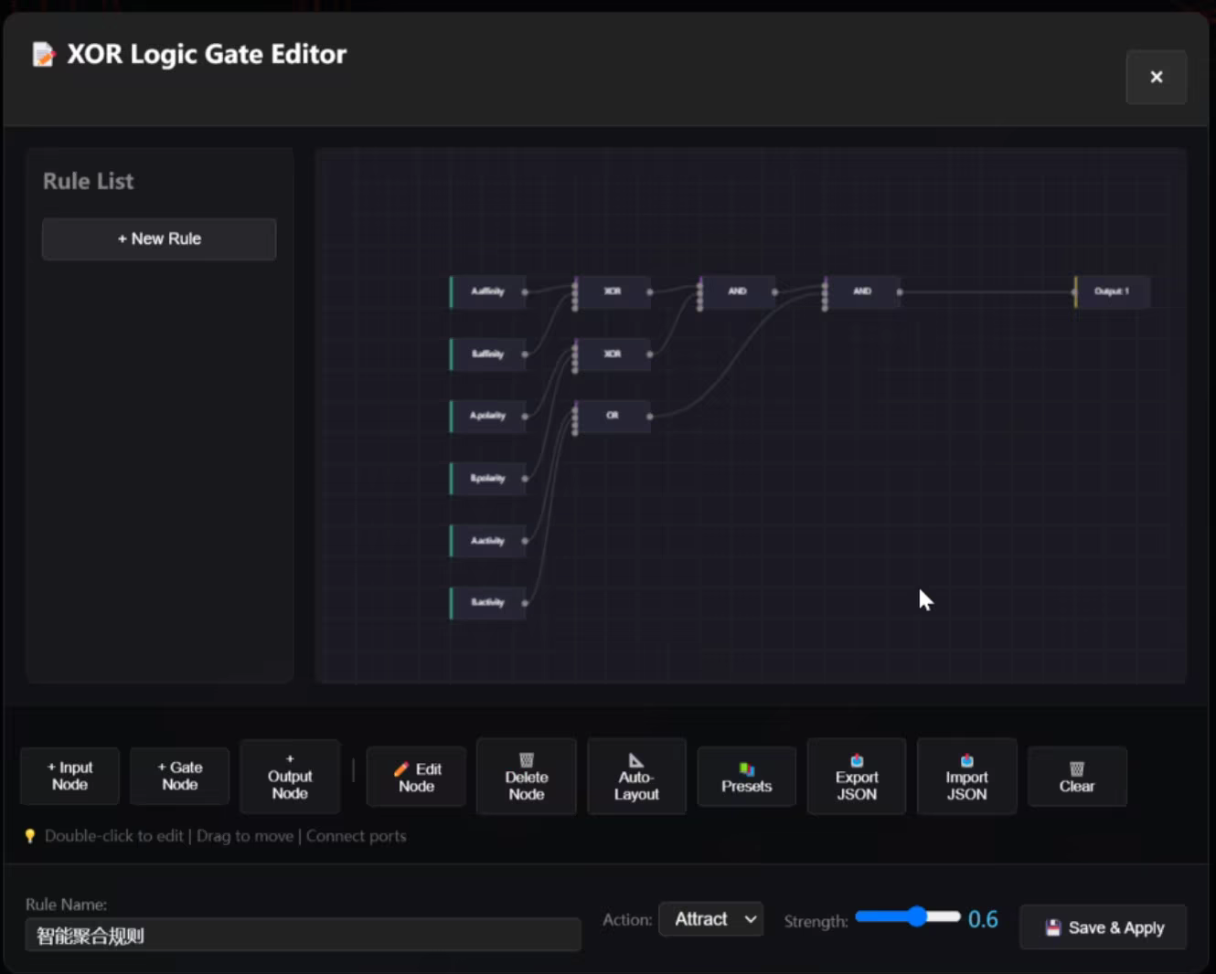Close the XOR Logic Gate Editor dialog

tap(1156, 77)
